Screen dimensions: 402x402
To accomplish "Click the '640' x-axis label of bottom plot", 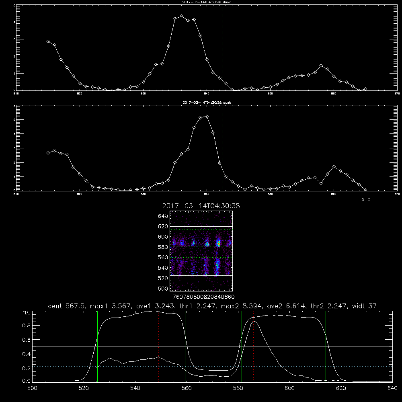I will 392,388.
